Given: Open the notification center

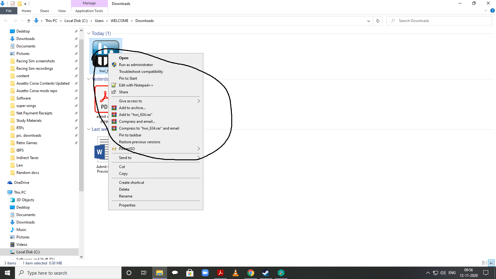Looking at the screenshot, I should 486,273.
